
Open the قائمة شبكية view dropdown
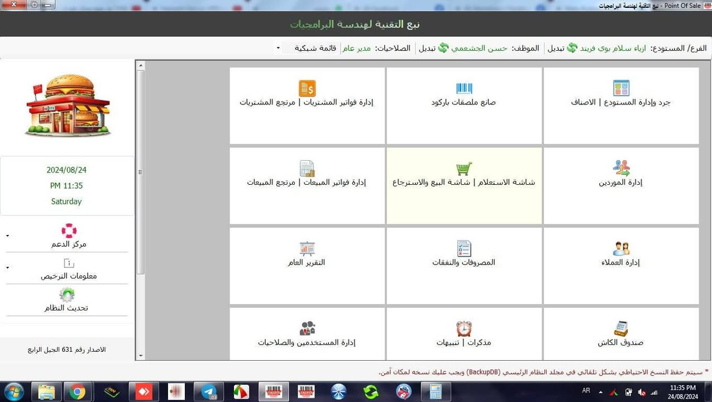click(x=278, y=48)
